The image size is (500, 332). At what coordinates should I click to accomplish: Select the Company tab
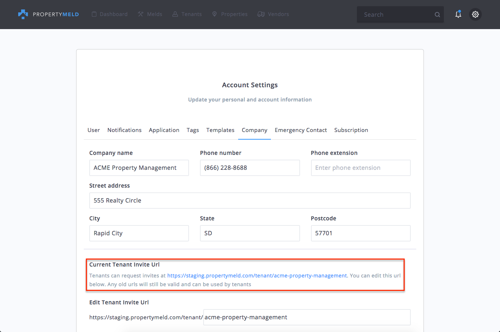tap(255, 130)
